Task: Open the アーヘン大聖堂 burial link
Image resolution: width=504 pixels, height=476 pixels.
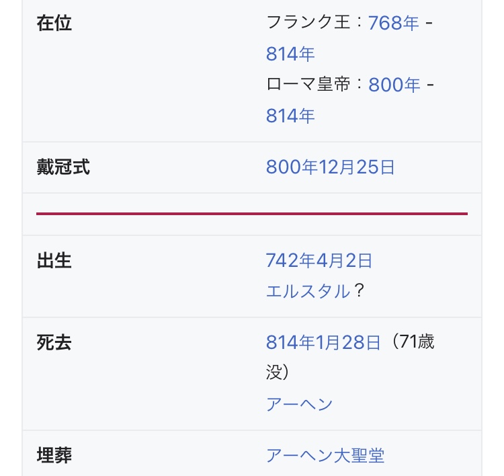Action: 325,455
